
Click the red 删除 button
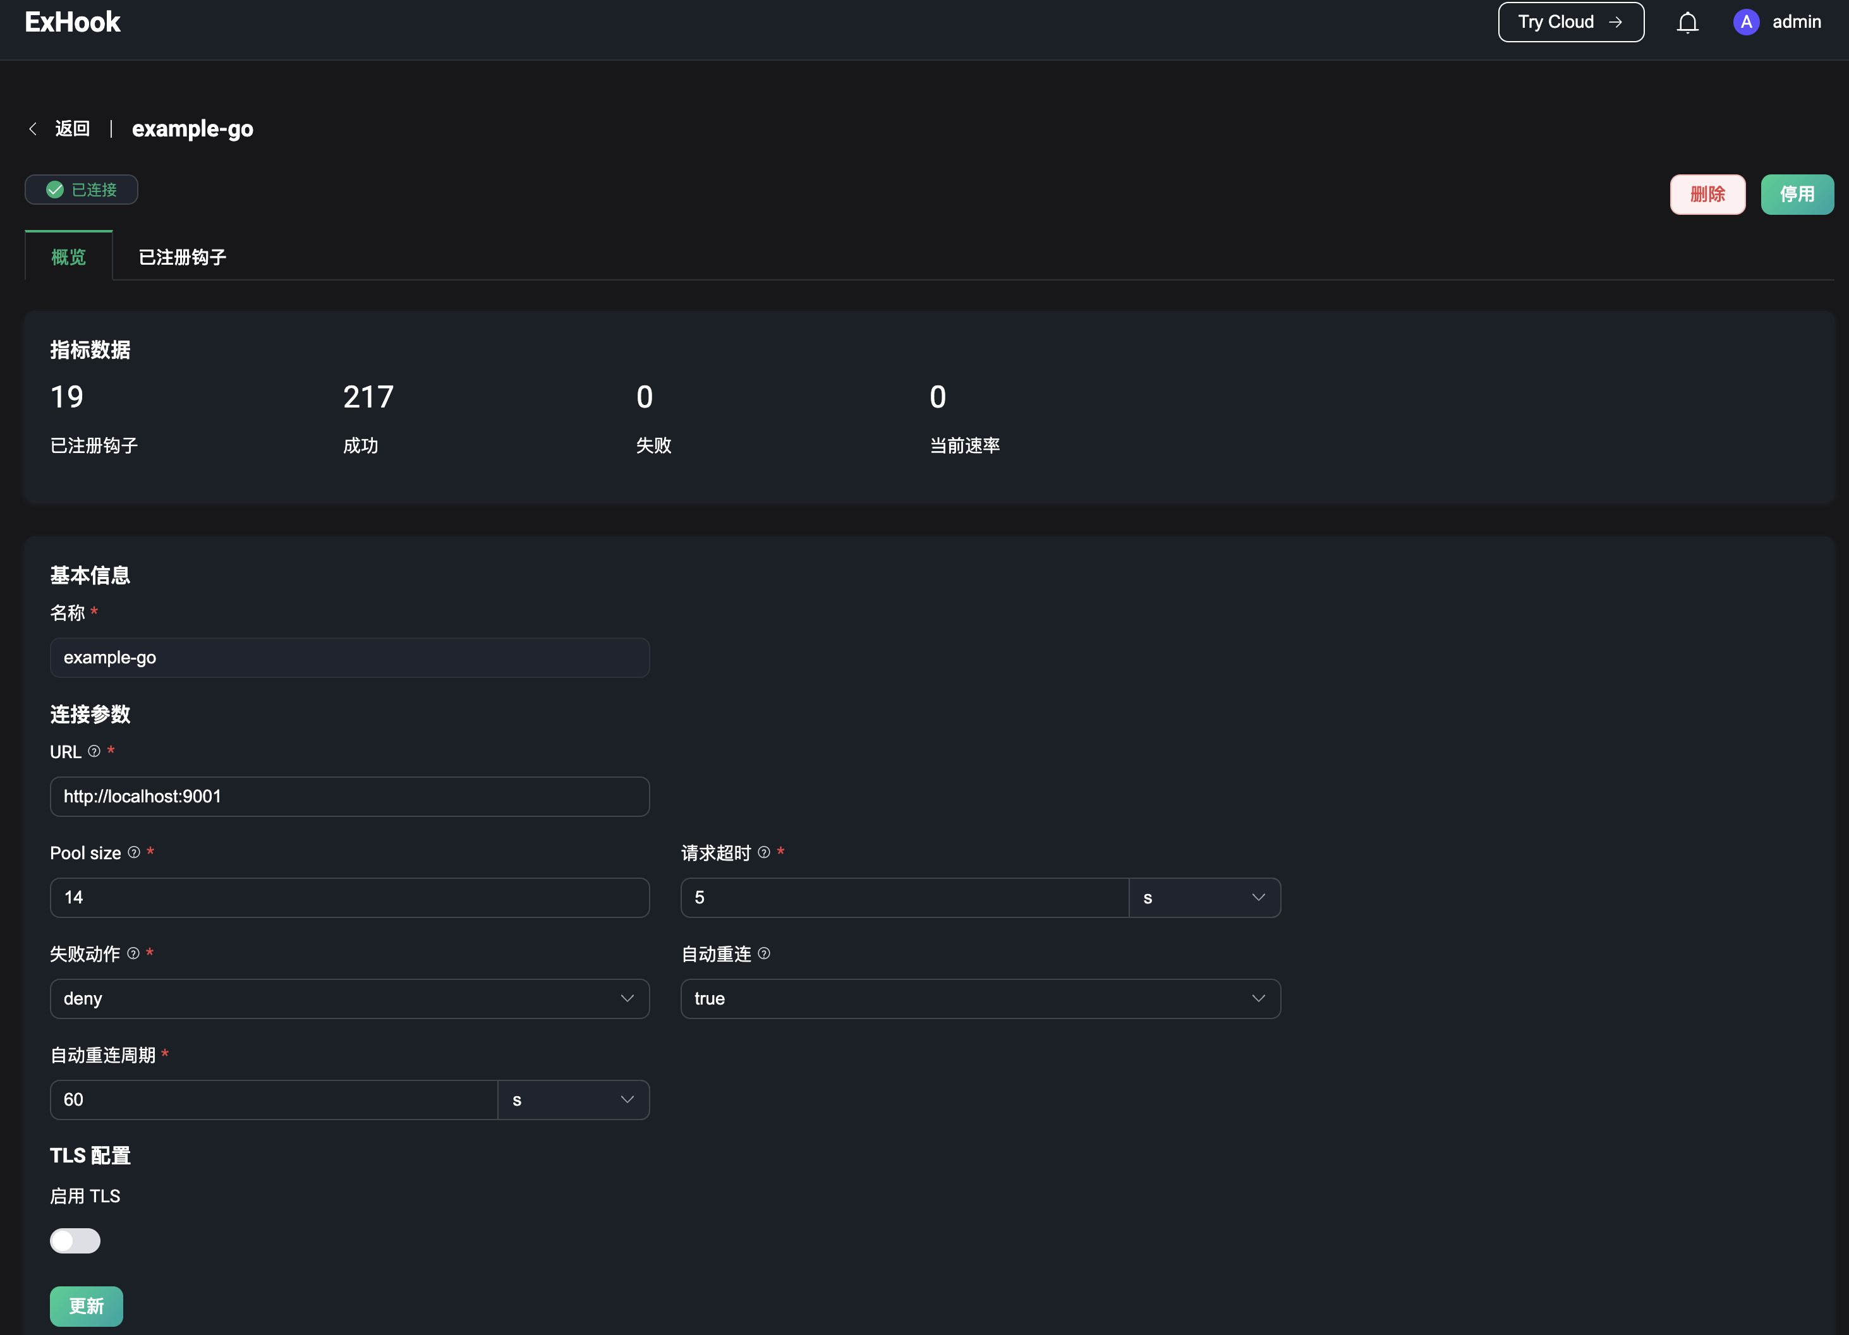[1707, 194]
